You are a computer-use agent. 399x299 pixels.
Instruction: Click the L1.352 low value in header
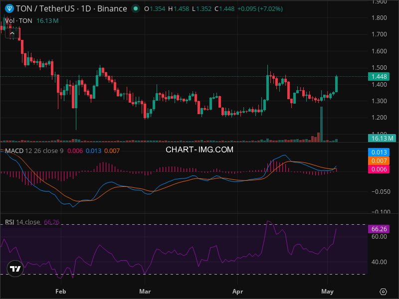click(202, 9)
